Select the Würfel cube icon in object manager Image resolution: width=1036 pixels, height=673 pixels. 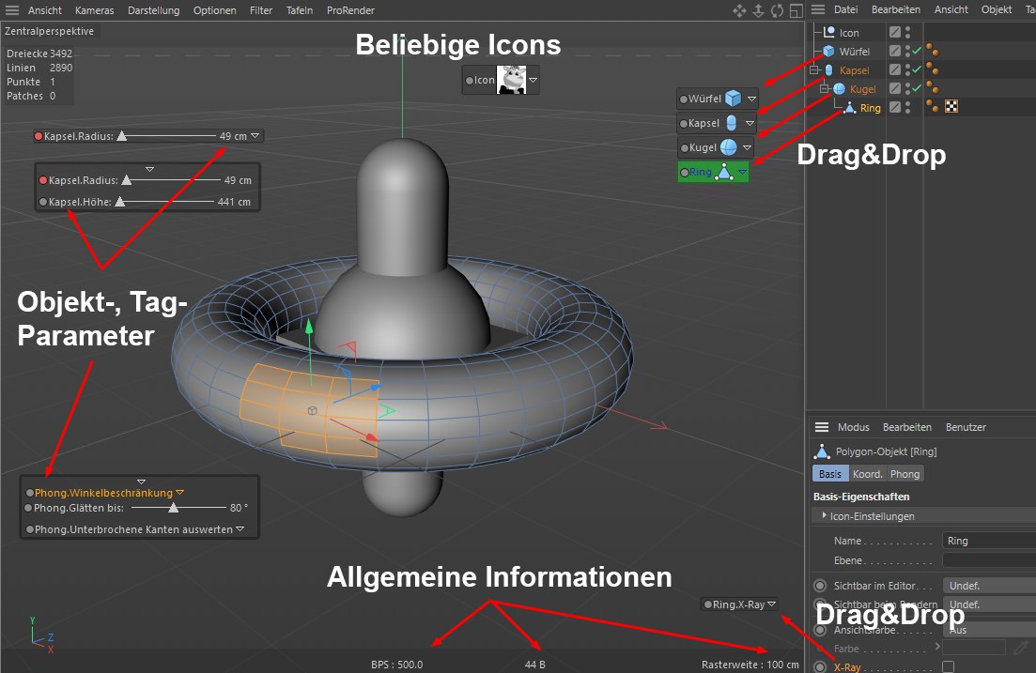[x=828, y=52]
